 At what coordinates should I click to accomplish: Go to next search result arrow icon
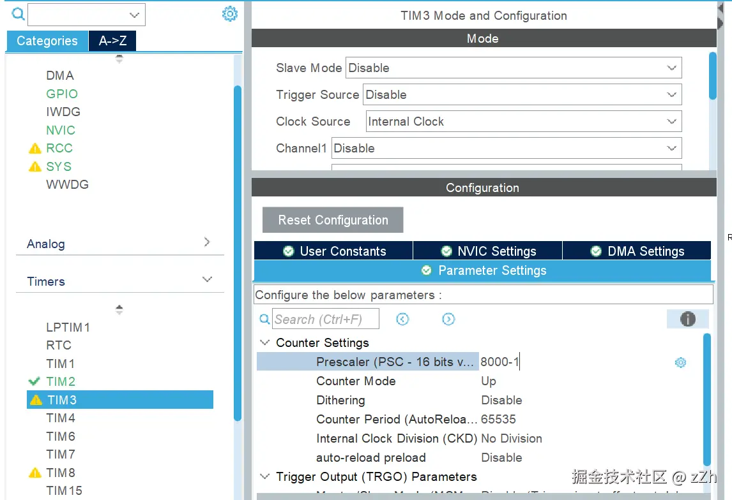[x=448, y=319]
